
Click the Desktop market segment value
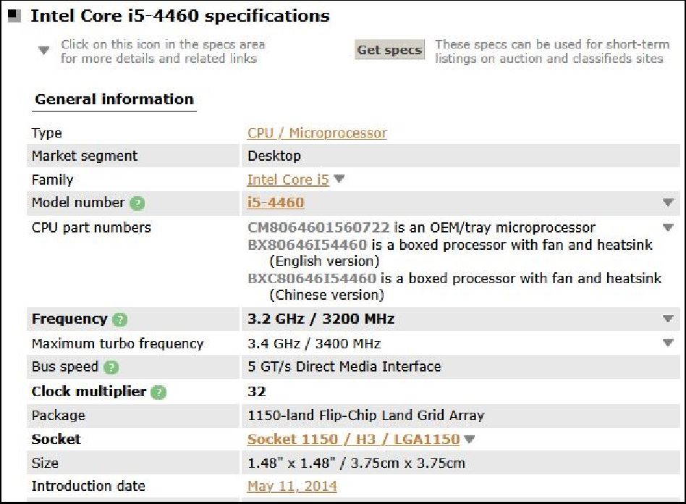click(274, 156)
